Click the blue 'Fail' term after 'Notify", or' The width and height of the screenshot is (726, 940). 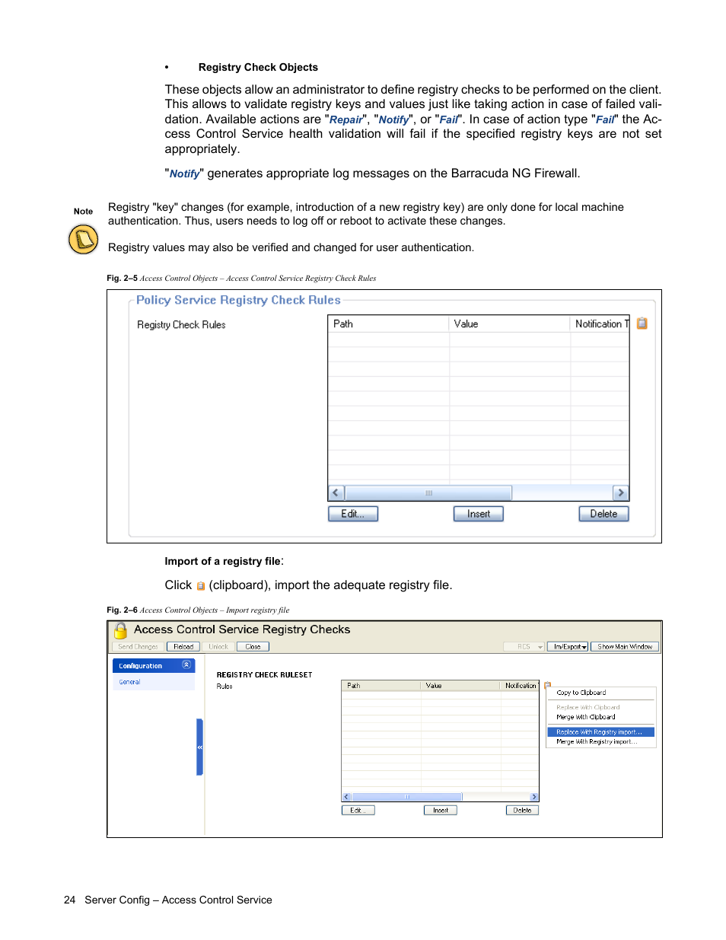point(449,119)
